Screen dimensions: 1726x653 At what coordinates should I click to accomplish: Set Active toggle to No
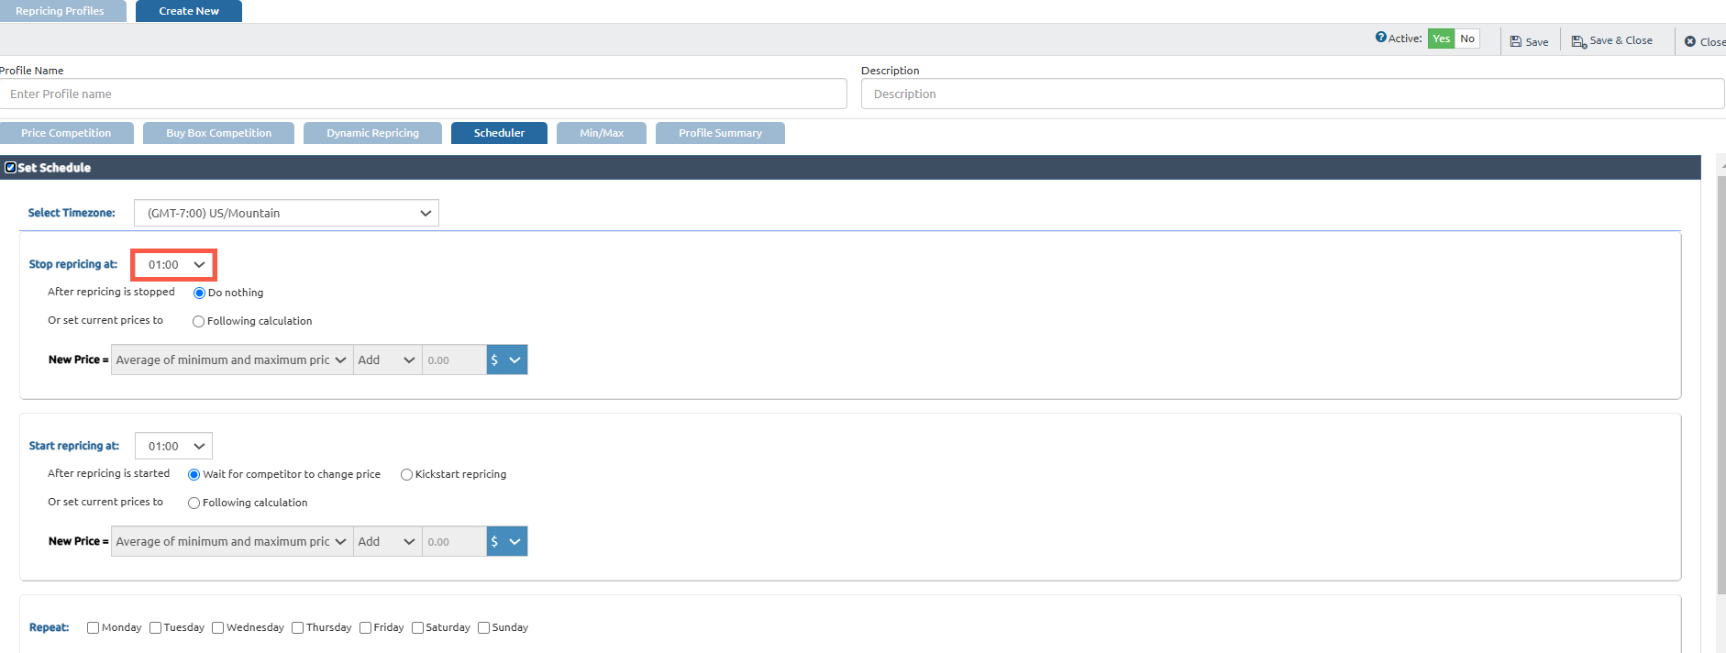coord(1467,39)
